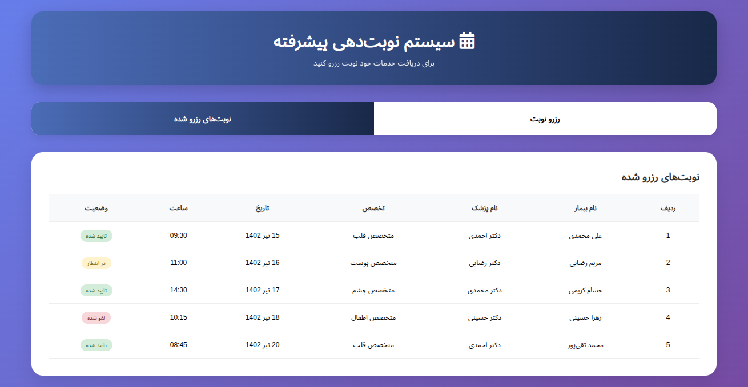Click متخصص چشم specialty cell
748x387 pixels.
pyautogui.click(x=373, y=290)
